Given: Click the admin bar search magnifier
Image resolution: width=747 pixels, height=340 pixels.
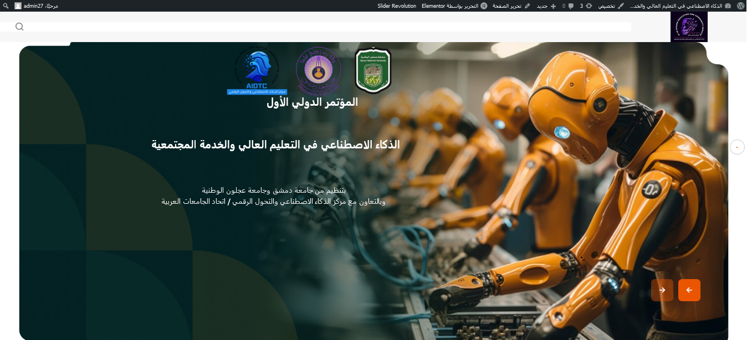Looking at the screenshot, I should pos(6,6).
